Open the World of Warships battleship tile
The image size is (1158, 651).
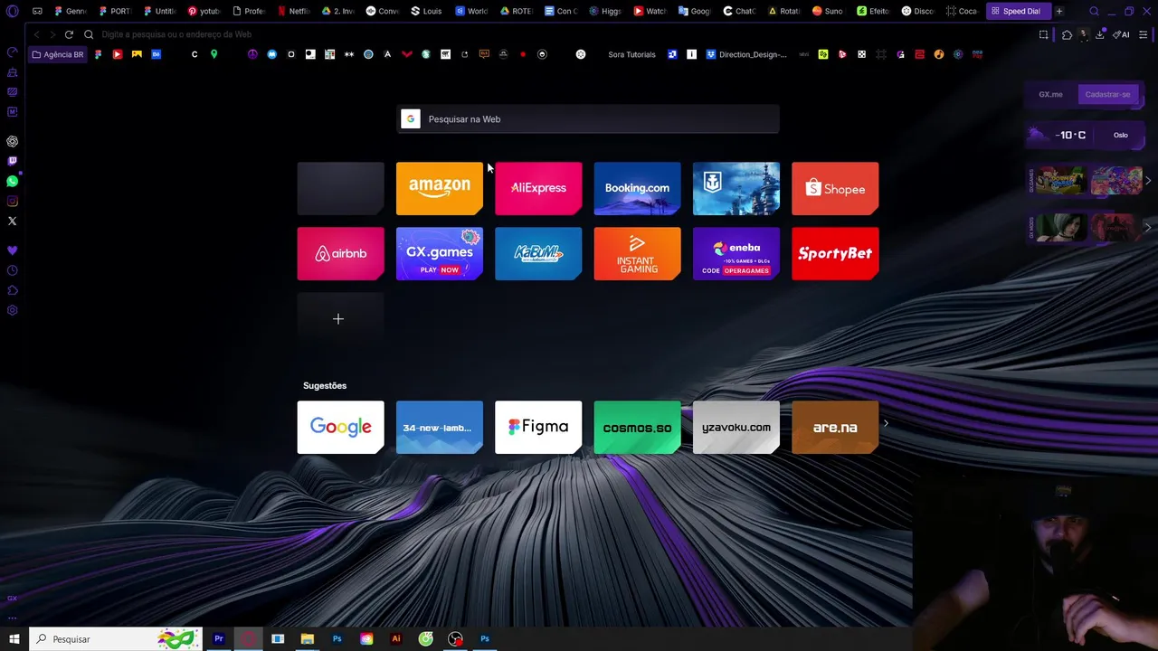click(736, 188)
